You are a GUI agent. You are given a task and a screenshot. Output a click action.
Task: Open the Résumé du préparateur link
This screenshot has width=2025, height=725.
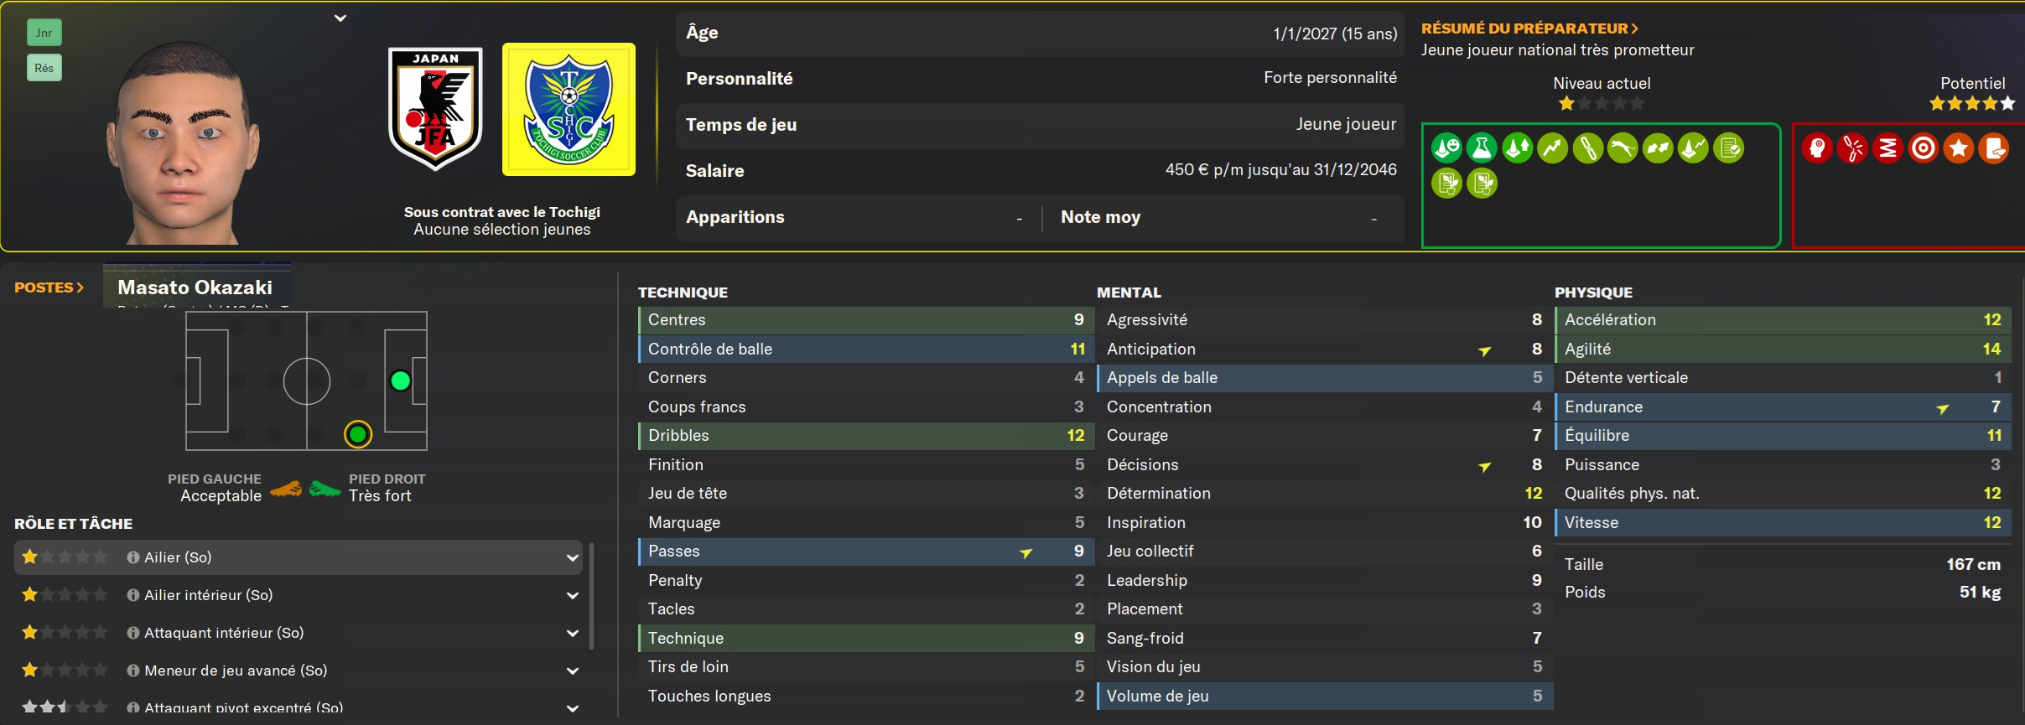click(1529, 28)
